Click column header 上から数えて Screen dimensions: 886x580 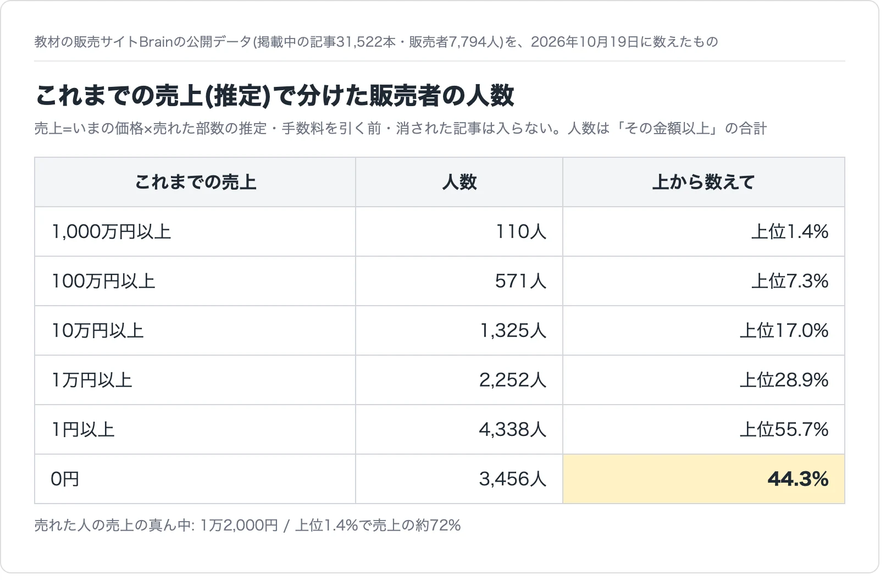[x=704, y=182]
